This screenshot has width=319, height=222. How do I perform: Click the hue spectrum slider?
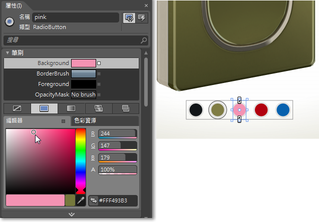81,161
